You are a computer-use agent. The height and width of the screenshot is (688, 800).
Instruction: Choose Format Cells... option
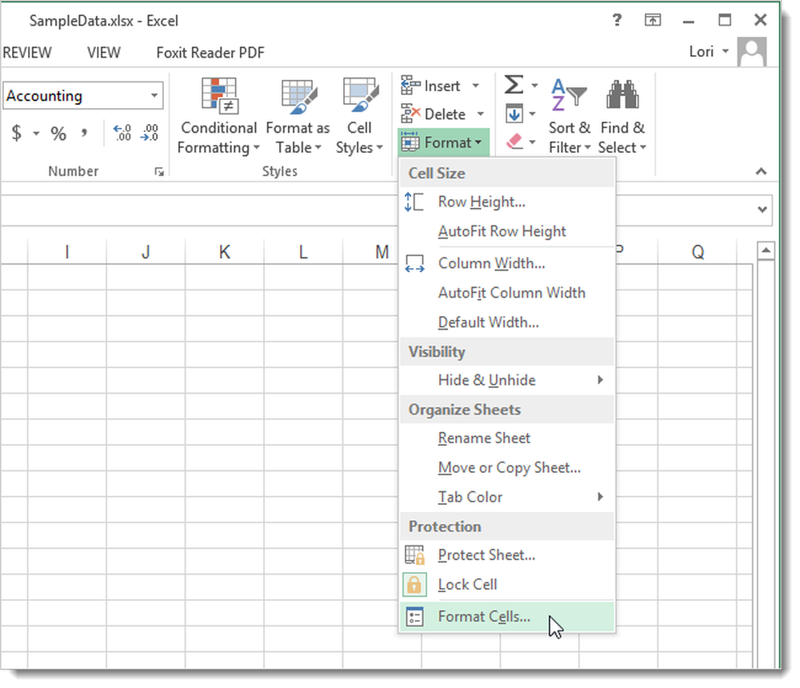(x=507, y=617)
